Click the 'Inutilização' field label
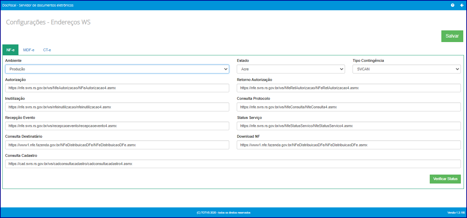Image resolution: width=467 pixels, height=218 pixels. 15,98
